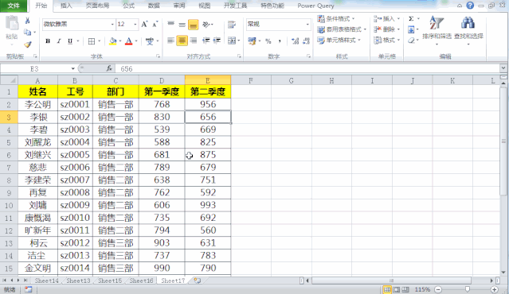The image size is (509, 294).
Task: Click the Merge and Center icon
Action: 232,41
